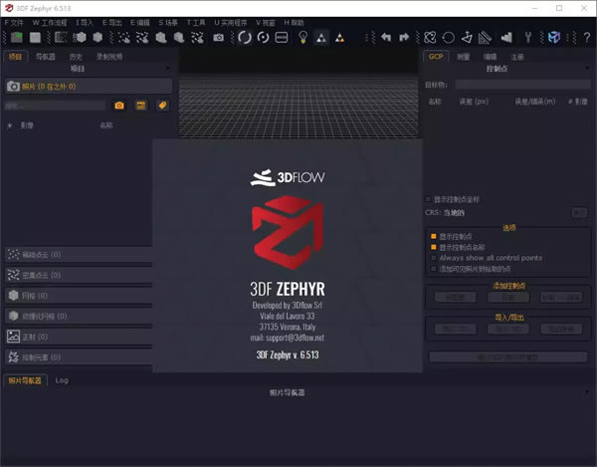Expand the 照片 (0 在之外 0) section

(x=89, y=87)
